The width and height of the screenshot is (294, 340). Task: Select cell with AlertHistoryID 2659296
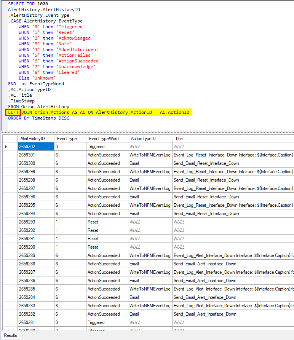point(36,197)
